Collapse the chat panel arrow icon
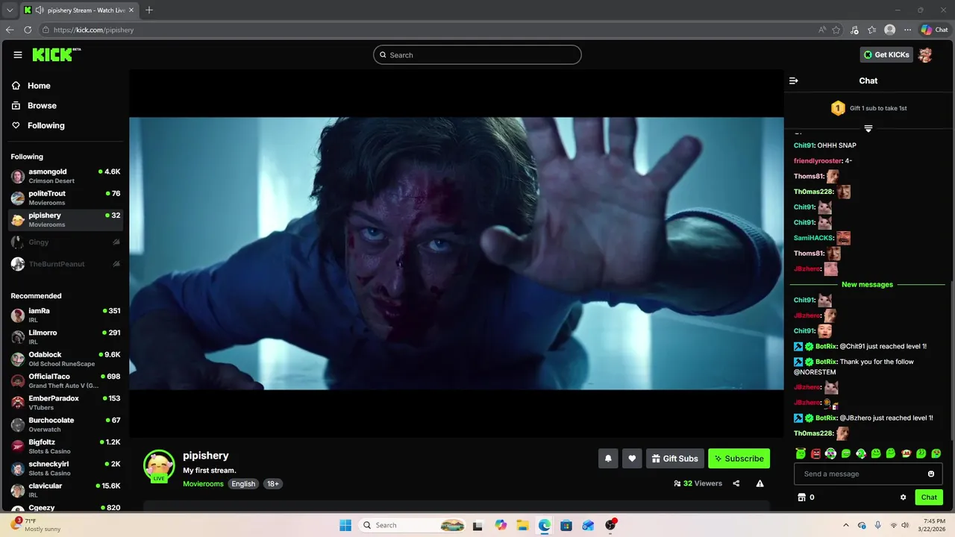The image size is (955, 537). 794,81
